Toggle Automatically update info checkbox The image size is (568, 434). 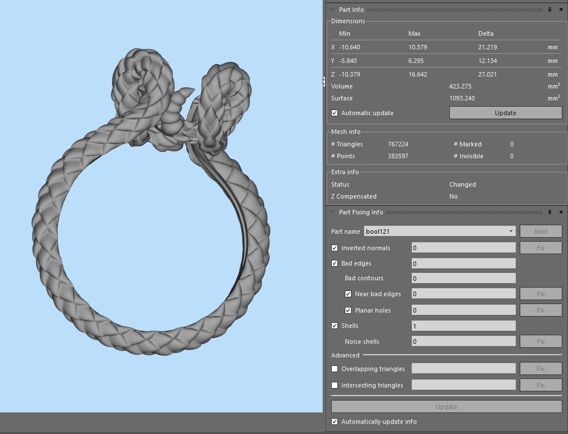click(335, 422)
